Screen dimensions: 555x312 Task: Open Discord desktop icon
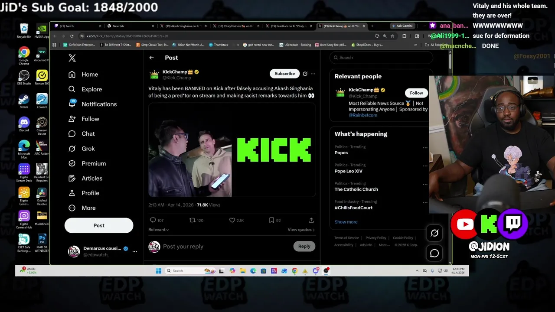pyautogui.click(x=24, y=125)
